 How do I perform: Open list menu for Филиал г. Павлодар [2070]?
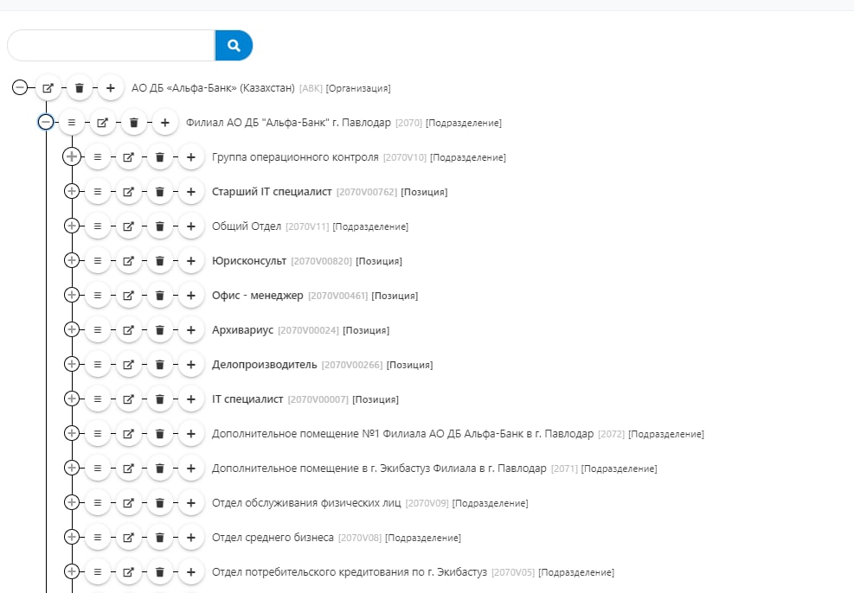71,123
